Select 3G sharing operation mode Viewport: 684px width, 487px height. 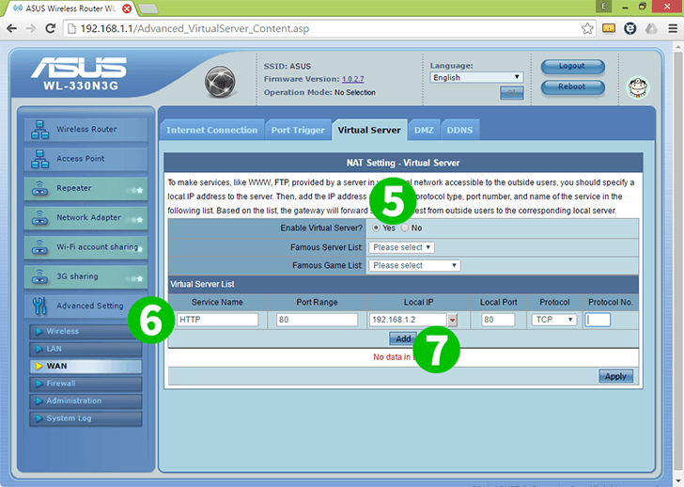[x=85, y=276]
